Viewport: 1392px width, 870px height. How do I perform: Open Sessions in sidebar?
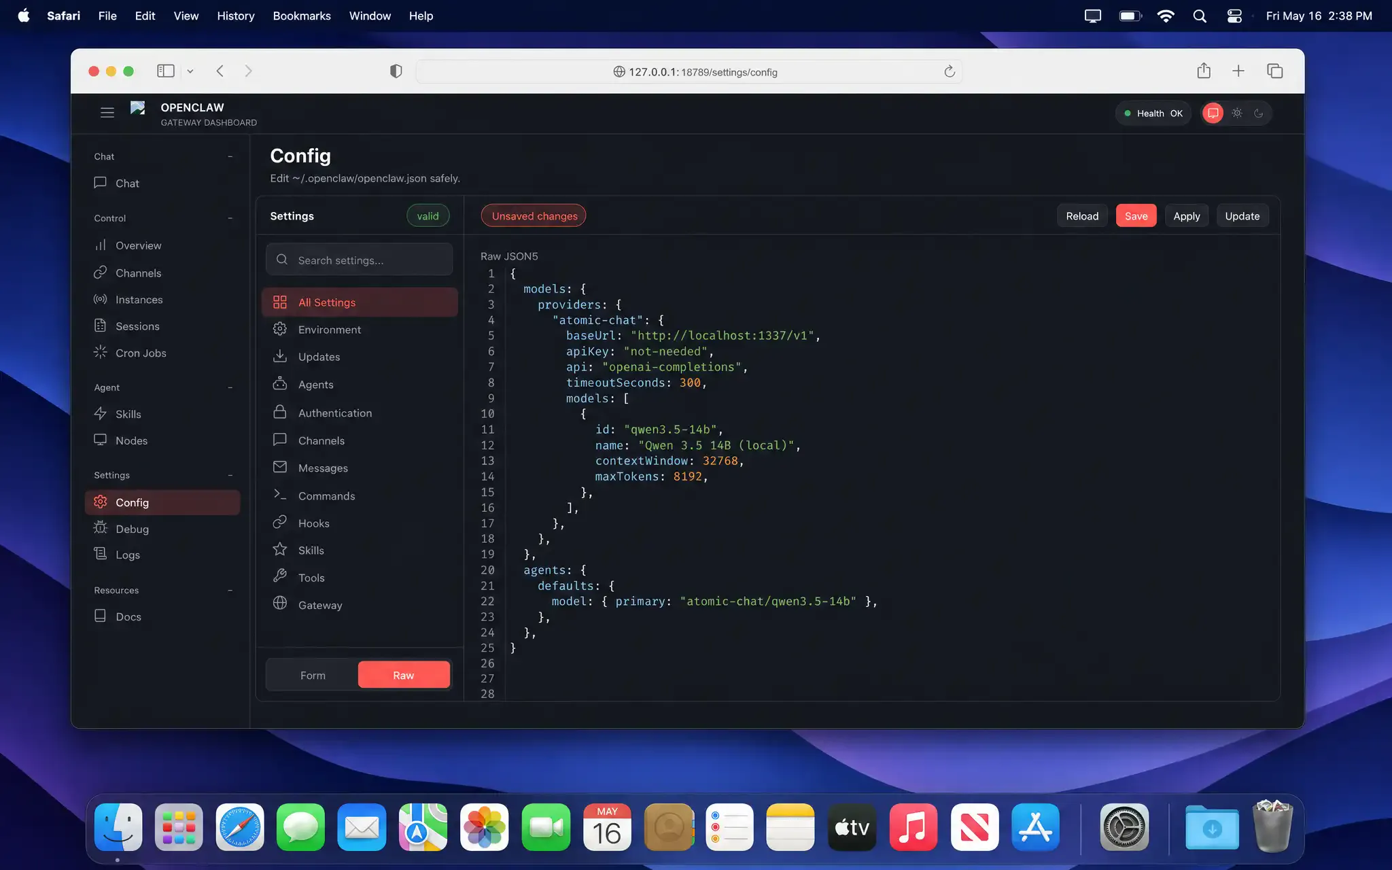coord(162,326)
